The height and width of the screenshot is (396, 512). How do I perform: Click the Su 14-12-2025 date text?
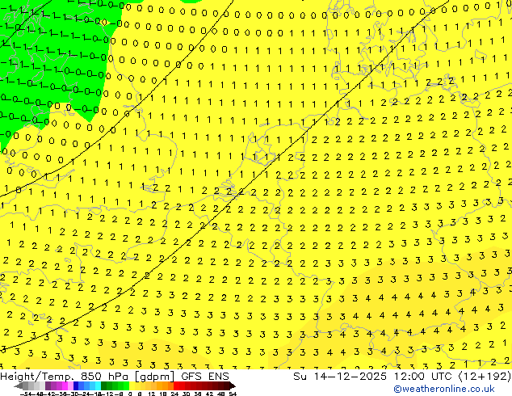click(x=340, y=377)
